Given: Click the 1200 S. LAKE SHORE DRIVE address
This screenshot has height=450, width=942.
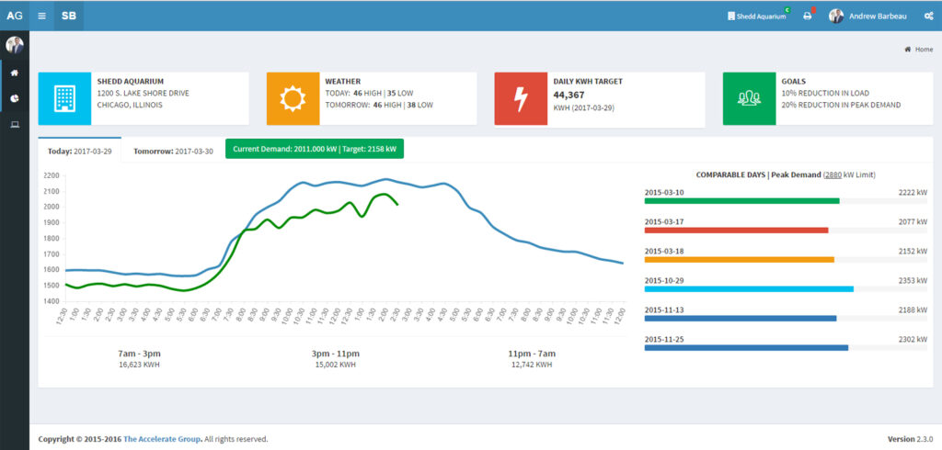Looking at the screenshot, I should (144, 93).
